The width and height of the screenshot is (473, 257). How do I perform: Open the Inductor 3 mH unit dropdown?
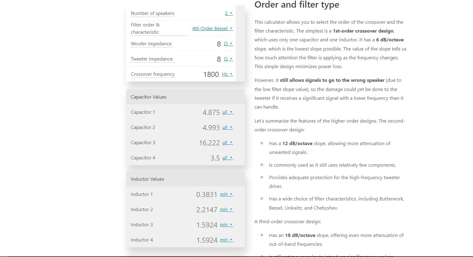226,225
